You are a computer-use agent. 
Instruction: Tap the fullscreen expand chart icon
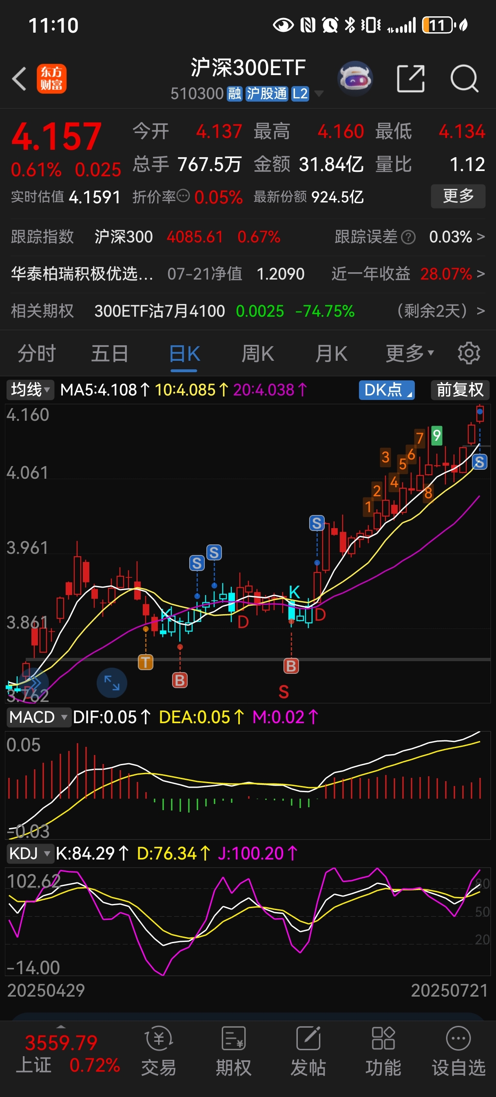(x=112, y=683)
